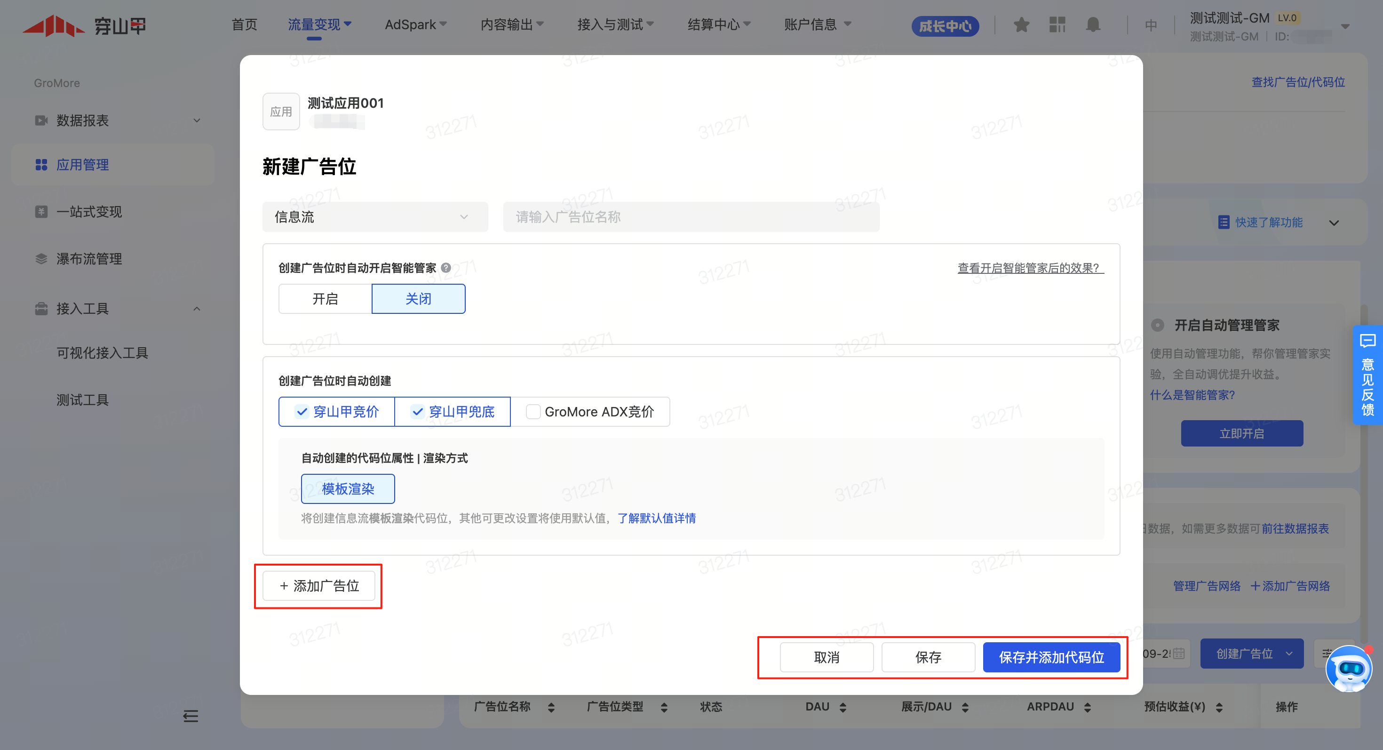
Task: Collapse sidebar using the bottom menu icon
Action: tap(191, 716)
